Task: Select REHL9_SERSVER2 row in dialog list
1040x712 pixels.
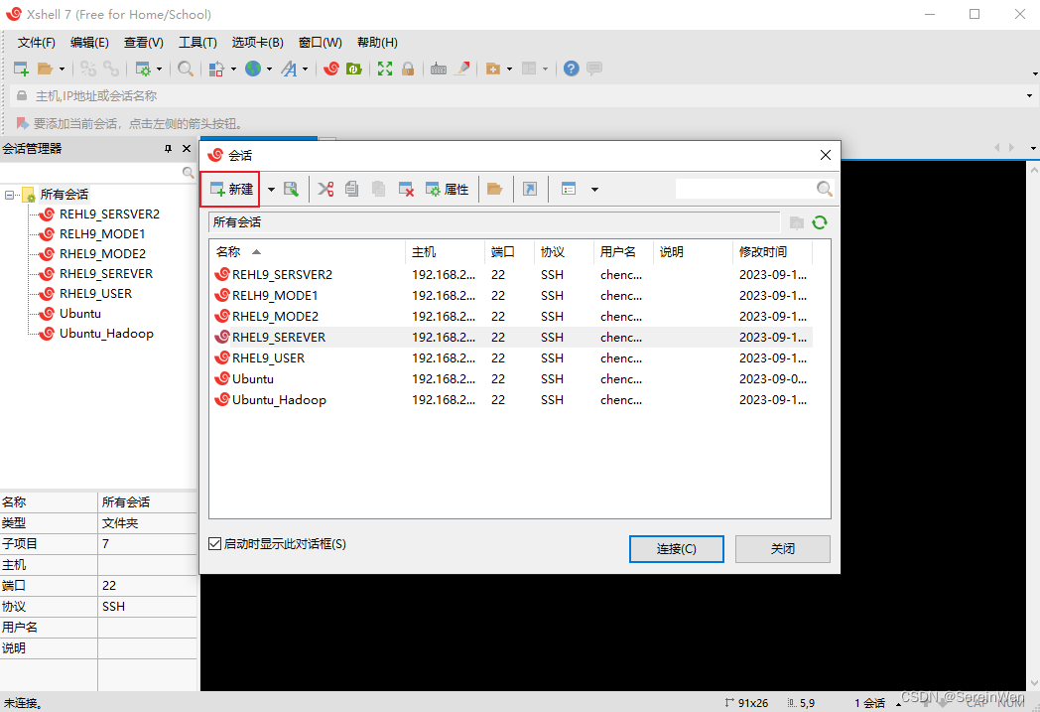Action: pos(511,275)
